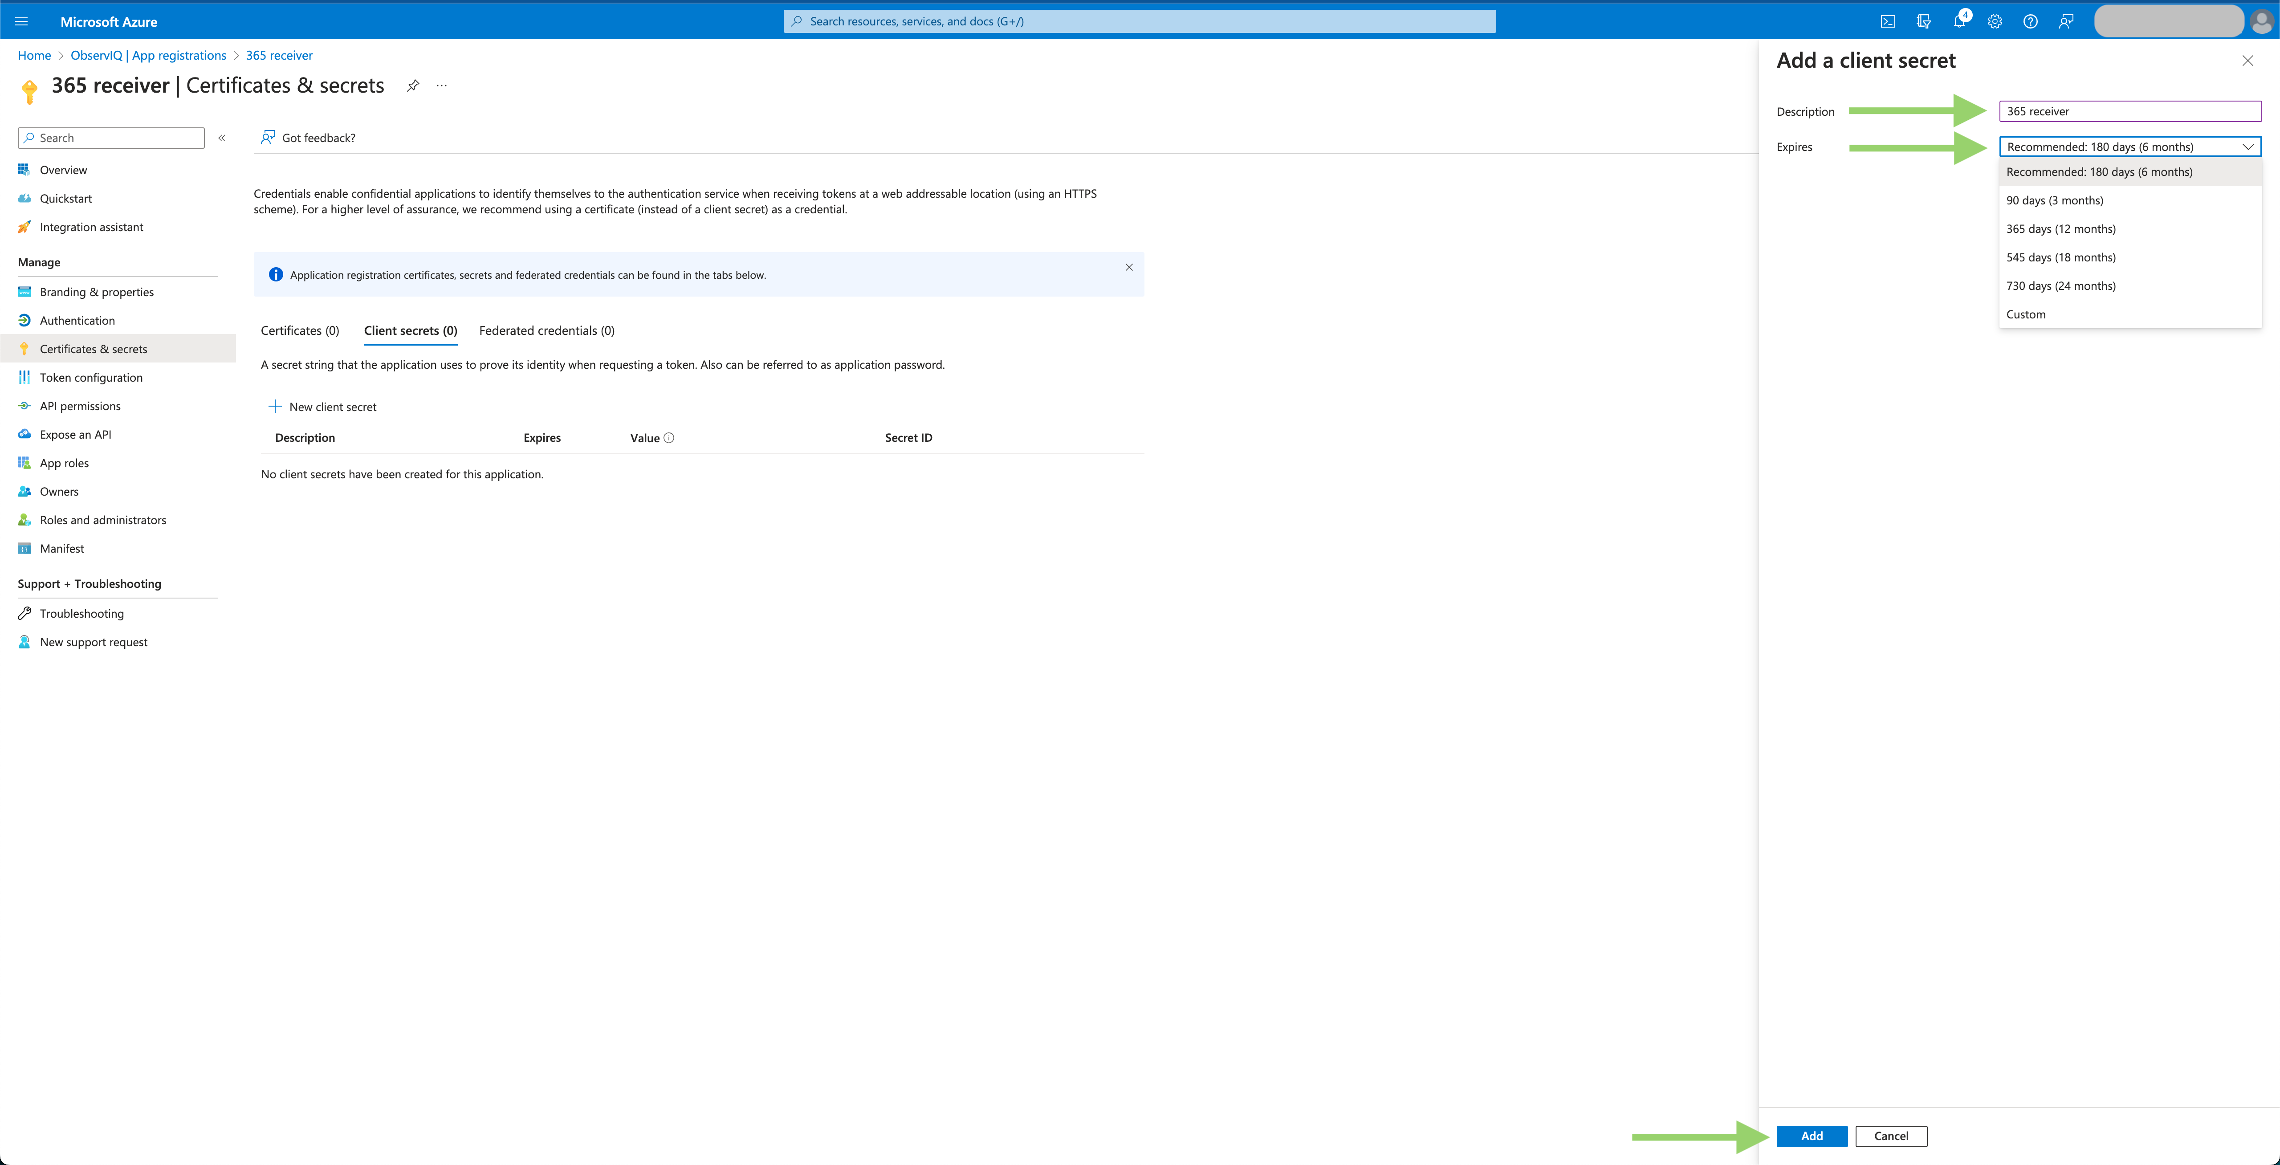This screenshot has height=1165, width=2280.
Task: Send feedback via the top bar icon
Action: [x=2066, y=20]
